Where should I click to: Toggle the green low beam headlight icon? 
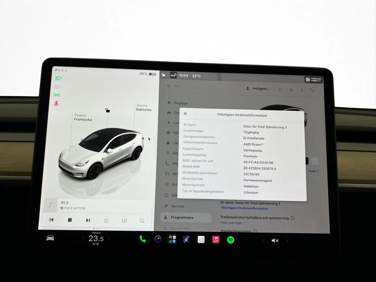pos(58,78)
